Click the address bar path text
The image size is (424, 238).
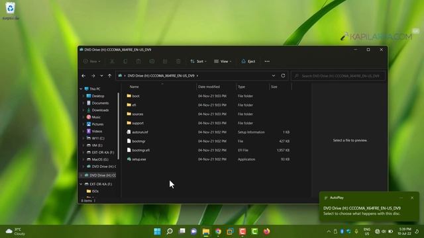[161, 76]
